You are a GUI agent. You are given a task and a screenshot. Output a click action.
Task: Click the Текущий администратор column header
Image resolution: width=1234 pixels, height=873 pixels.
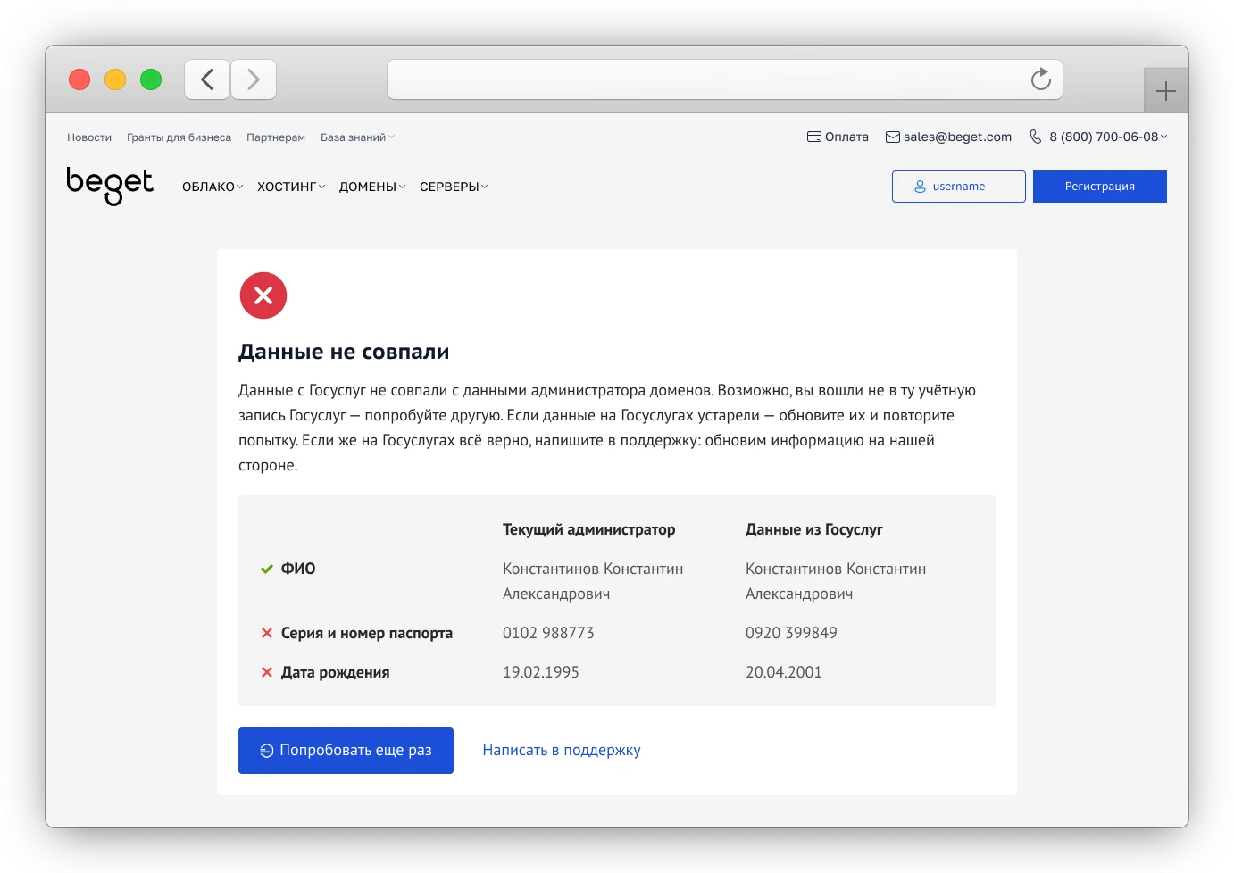pos(589,529)
